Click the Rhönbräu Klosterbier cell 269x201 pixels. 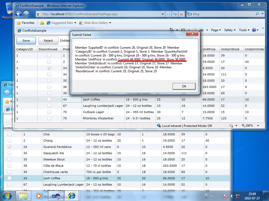click(x=103, y=118)
